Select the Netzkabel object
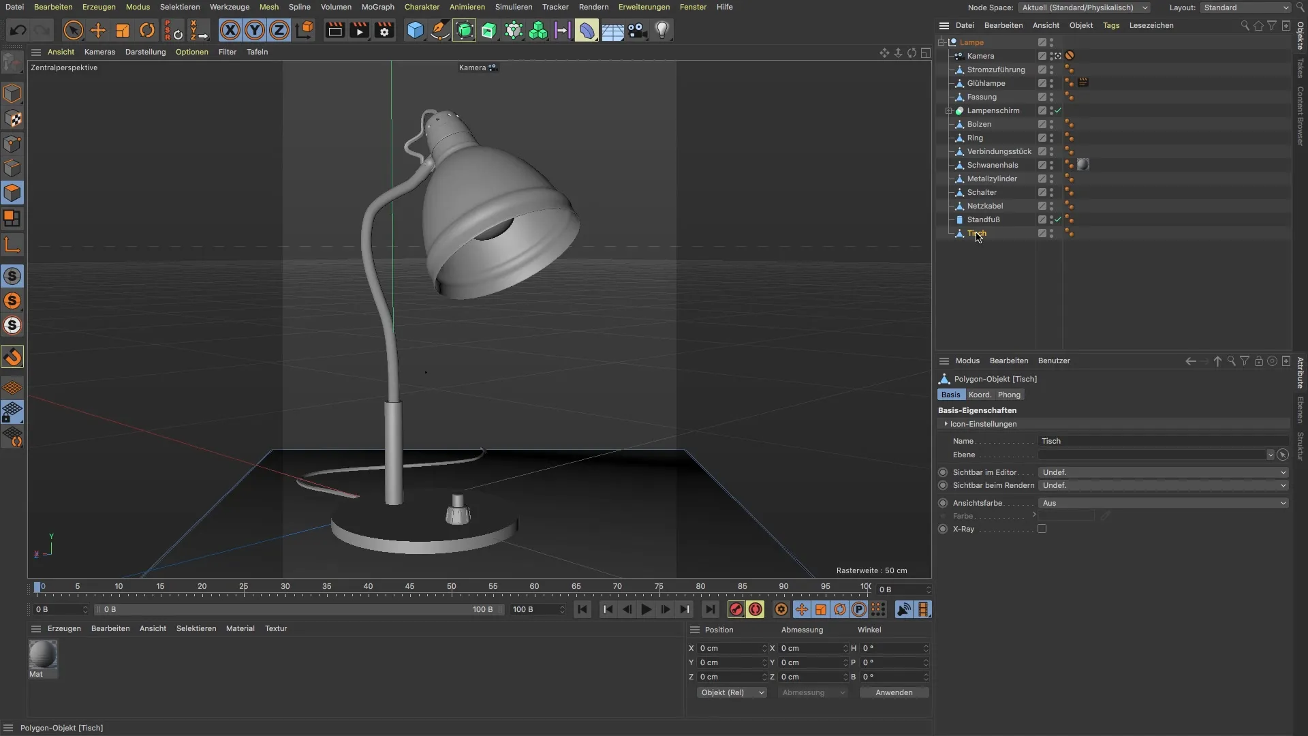This screenshot has height=736, width=1308. pyautogui.click(x=984, y=206)
